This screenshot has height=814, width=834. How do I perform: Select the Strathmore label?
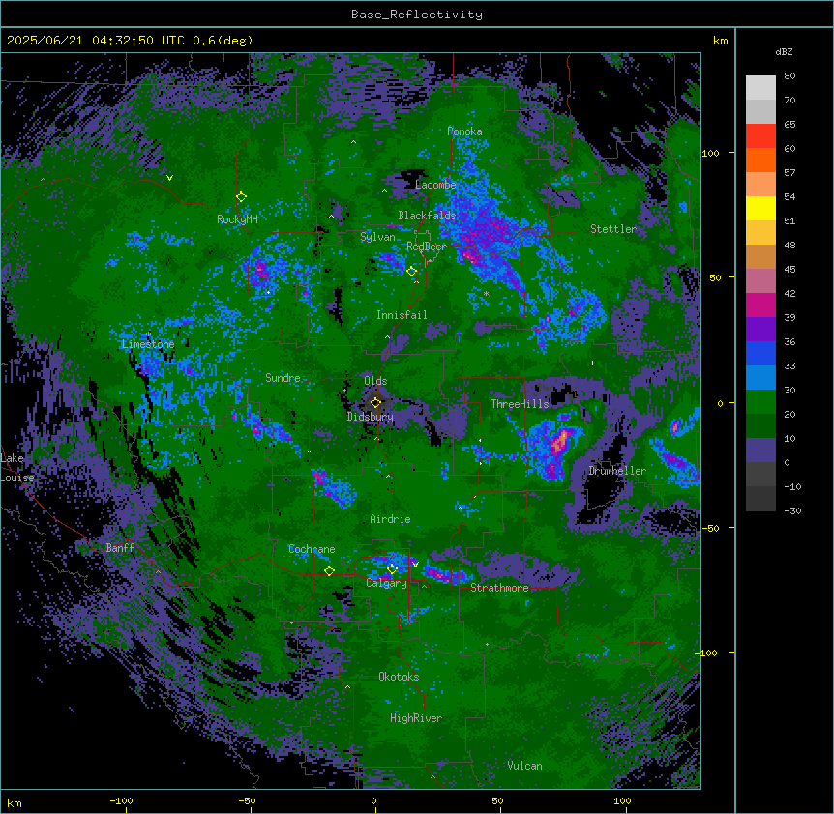coord(499,588)
